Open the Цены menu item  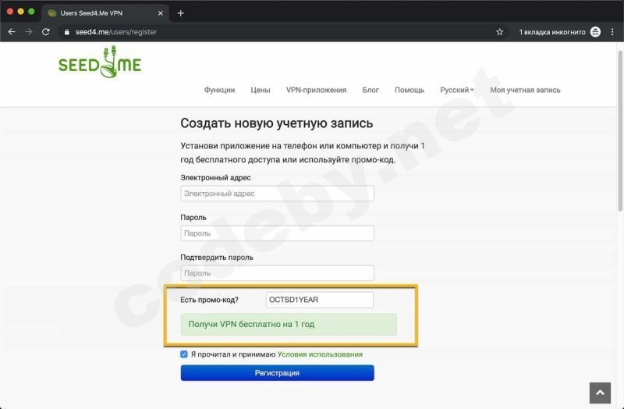[x=261, y=90]
